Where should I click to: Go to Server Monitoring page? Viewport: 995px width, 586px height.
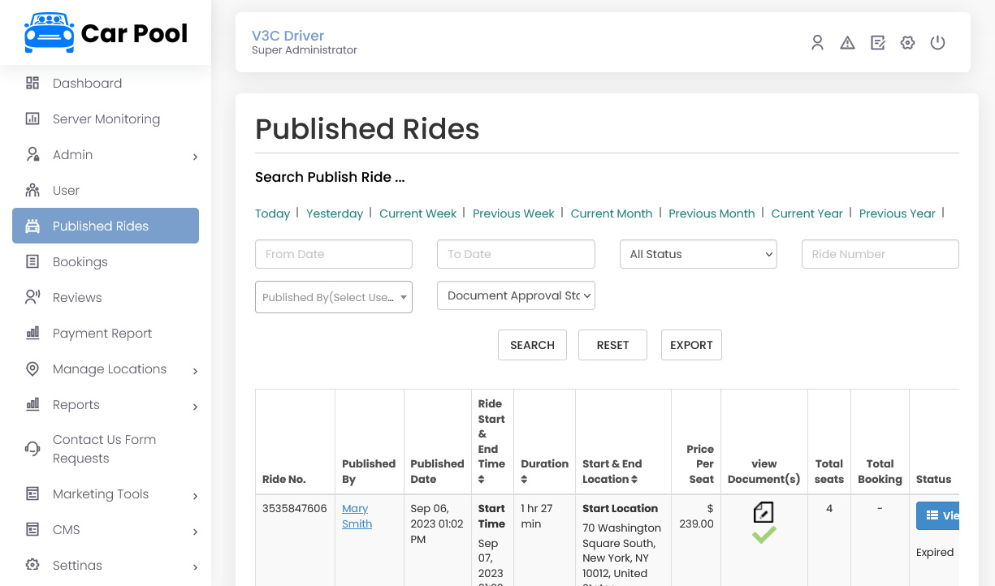click(106, 119)
